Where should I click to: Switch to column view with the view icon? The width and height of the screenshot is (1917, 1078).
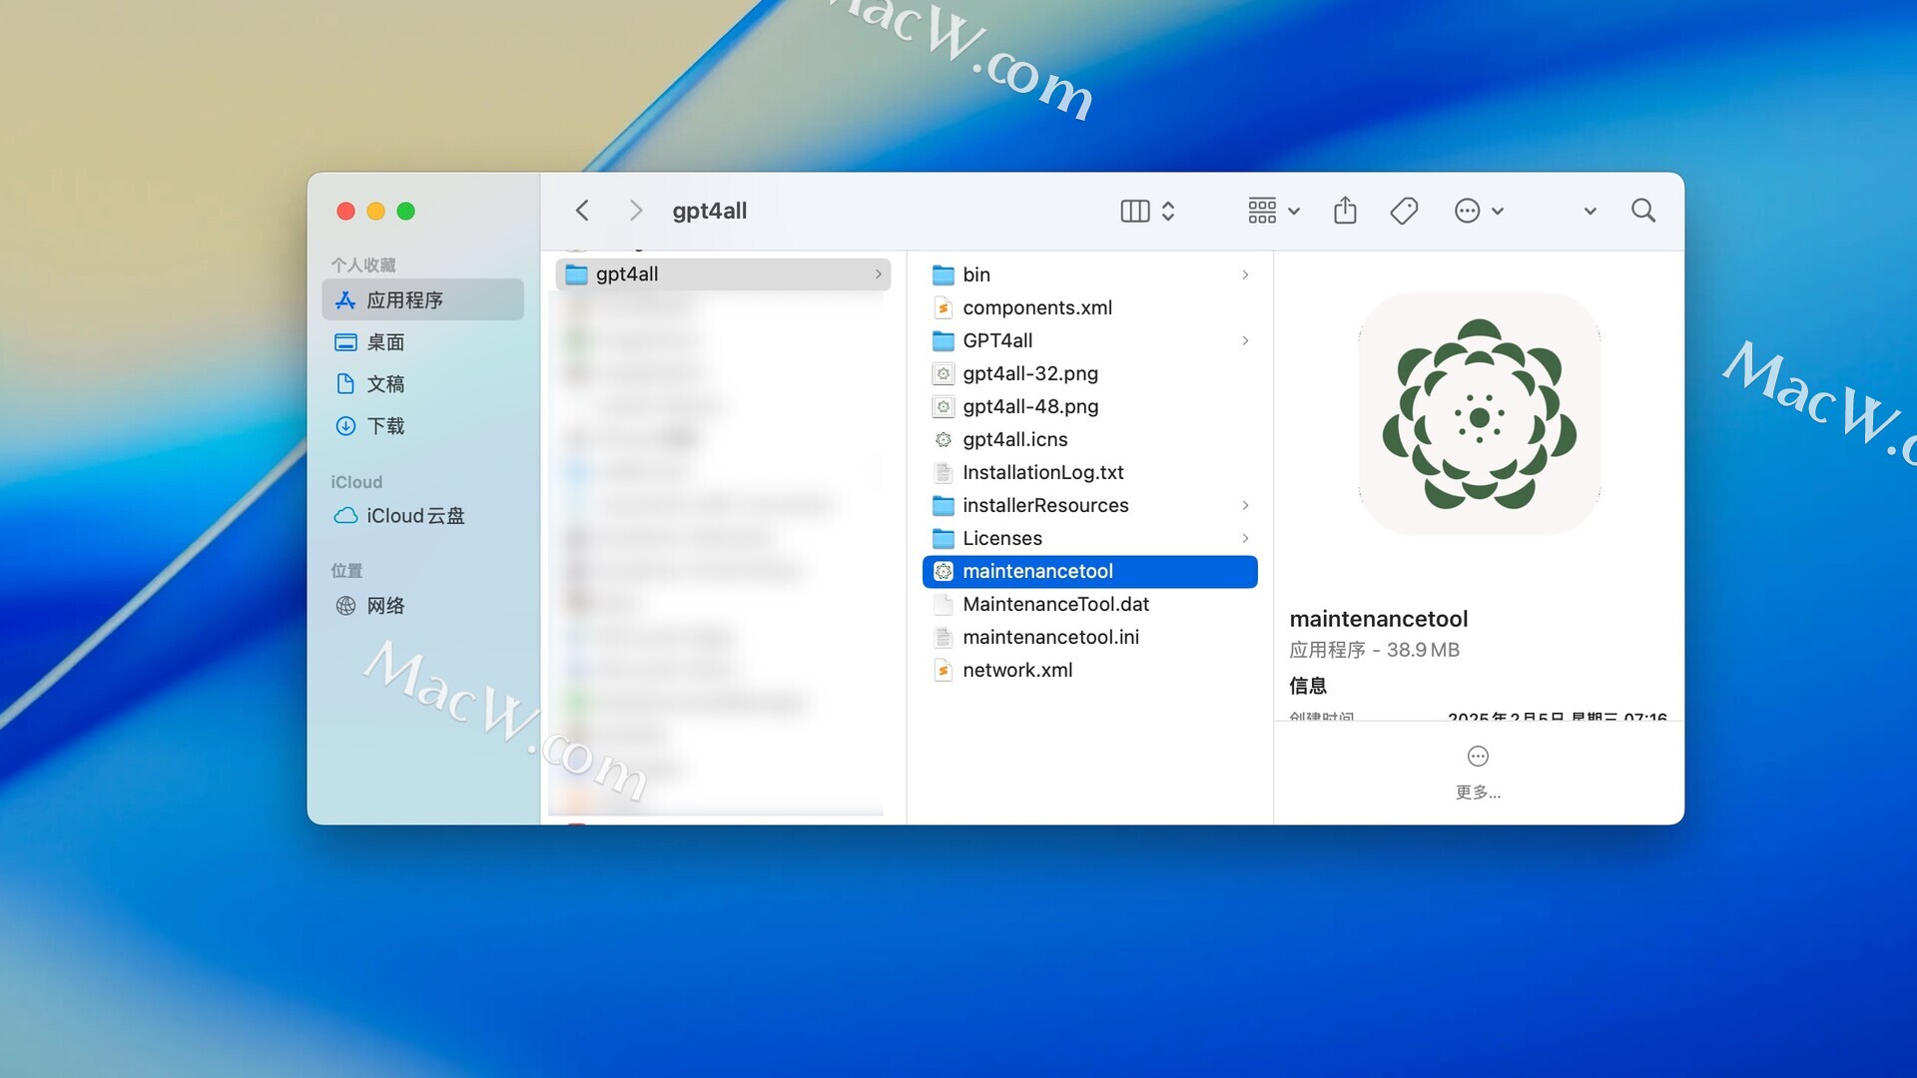(x=1135, y=211)
